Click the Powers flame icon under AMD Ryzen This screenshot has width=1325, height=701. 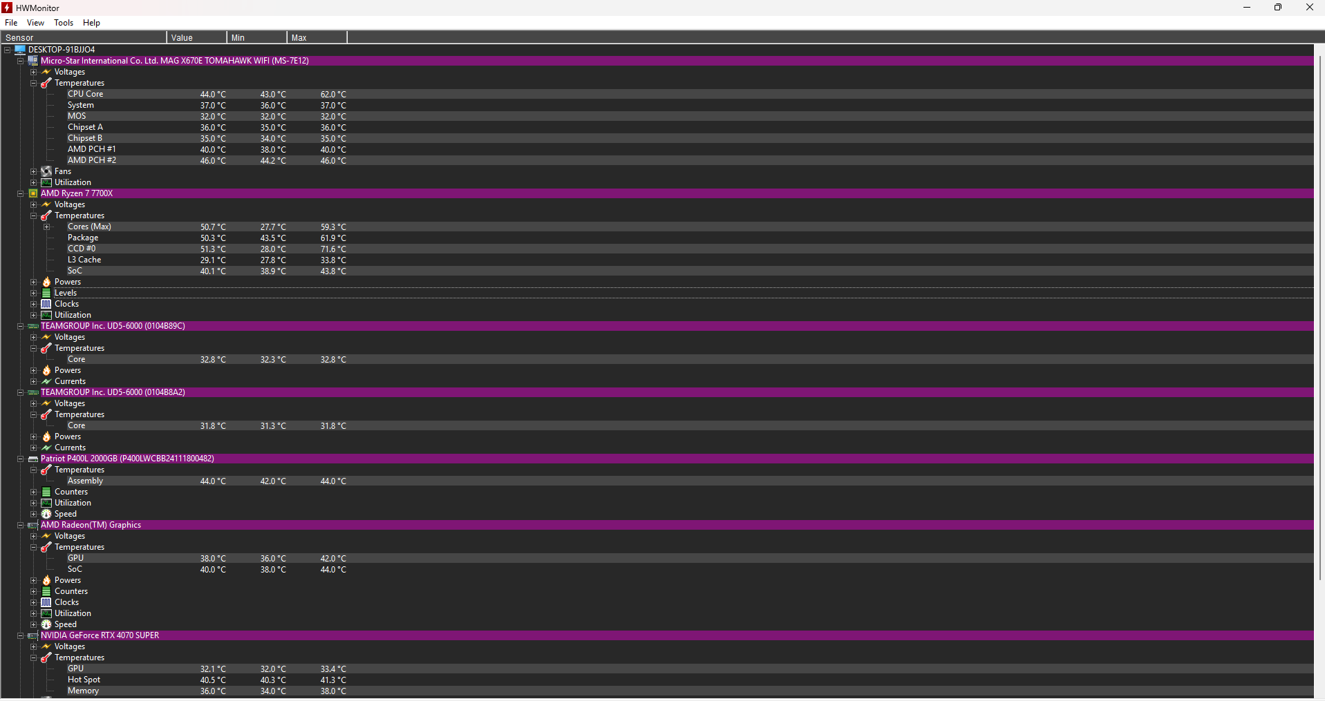[46, 282]
